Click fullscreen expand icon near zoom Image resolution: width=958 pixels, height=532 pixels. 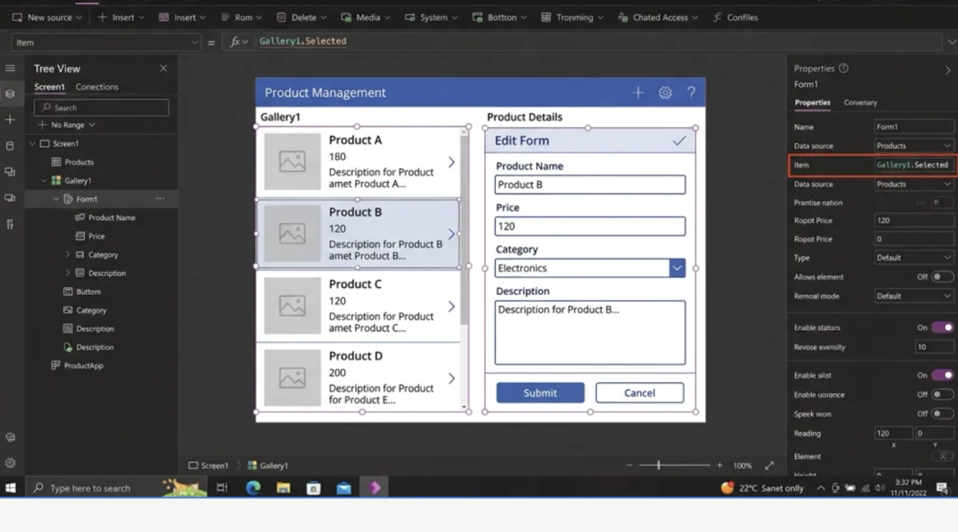tap(770, 465)
